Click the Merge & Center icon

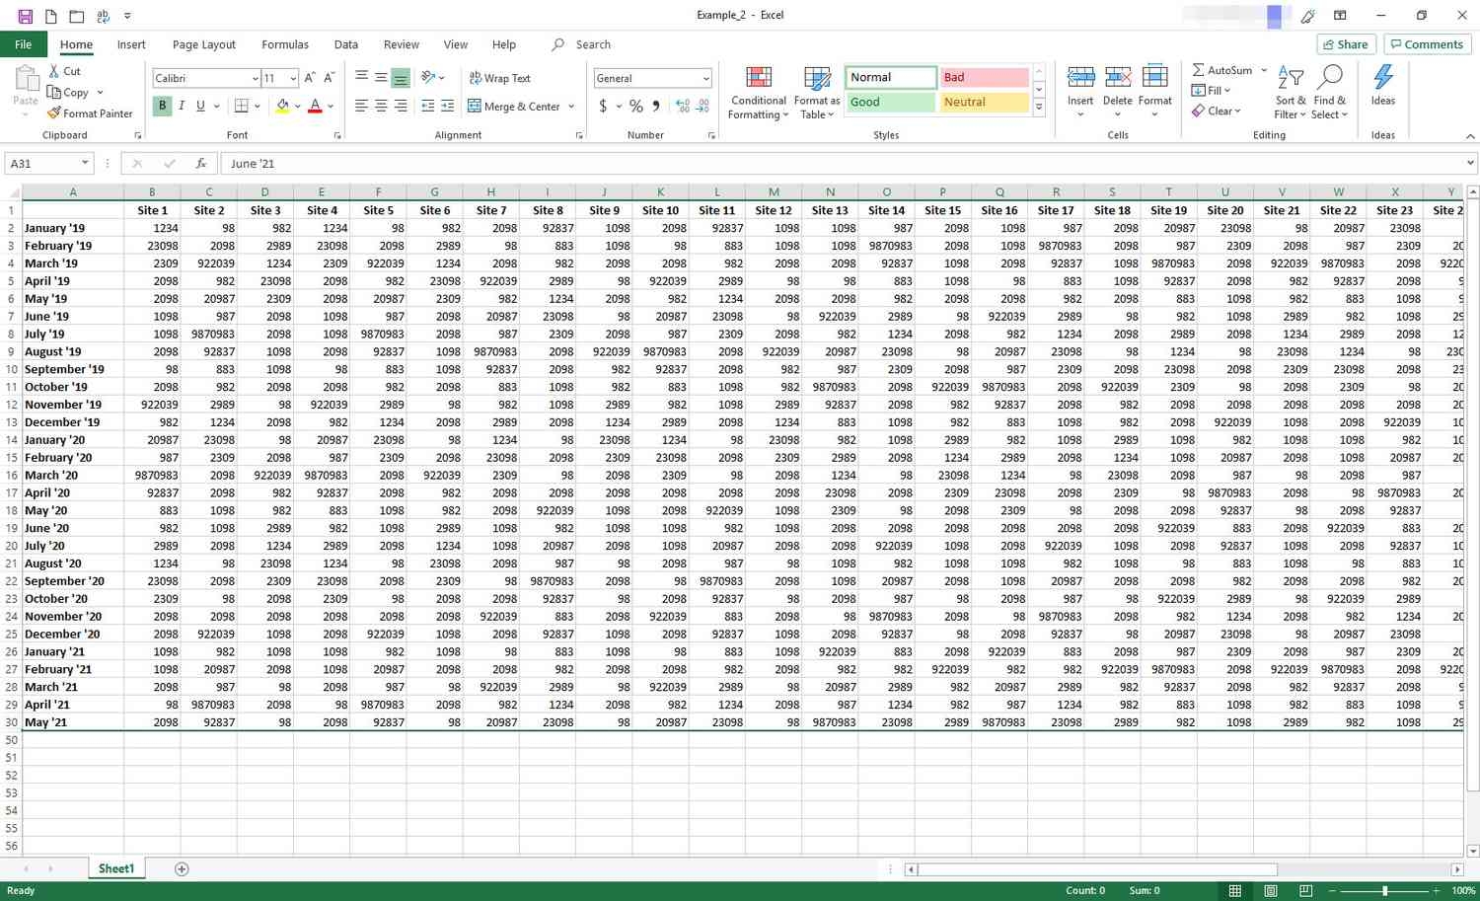pos(475,107)
